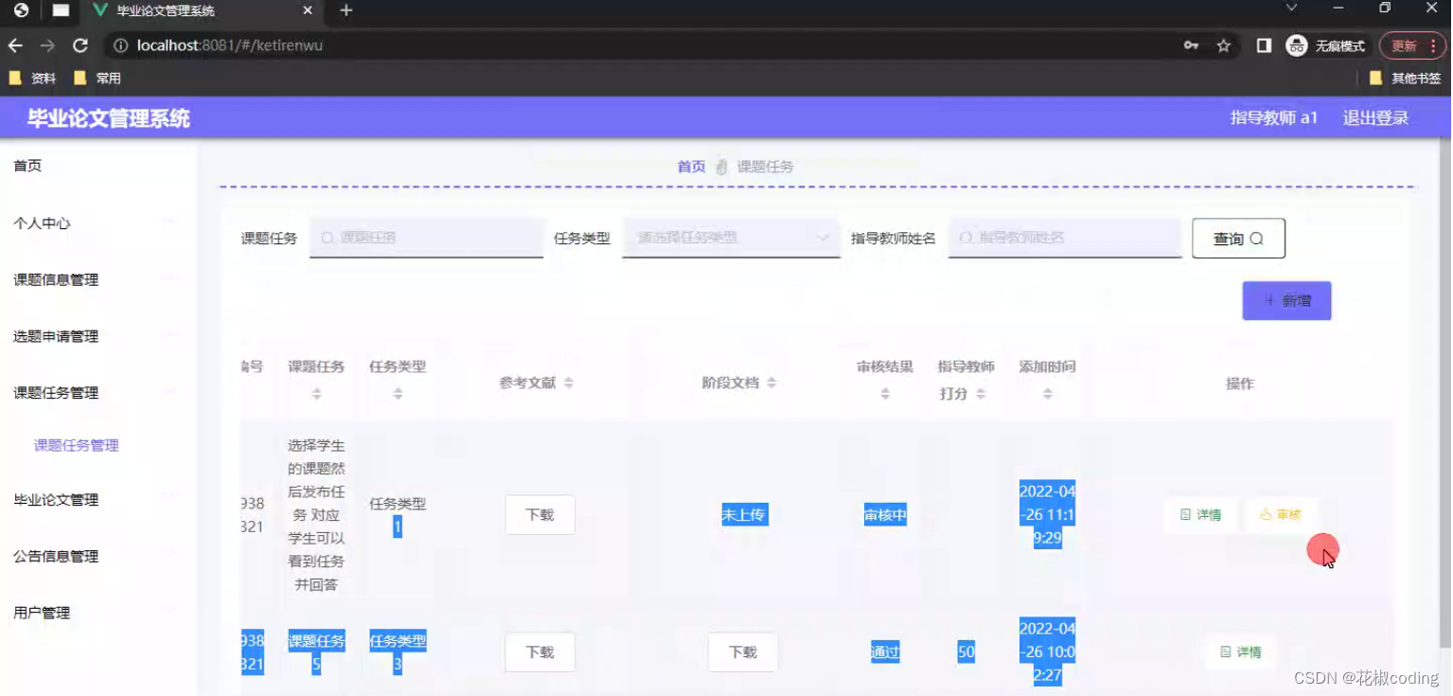Open the tab search chevron in title bar
Viewport: 1453px width, 696px height.
[1291, 8]
